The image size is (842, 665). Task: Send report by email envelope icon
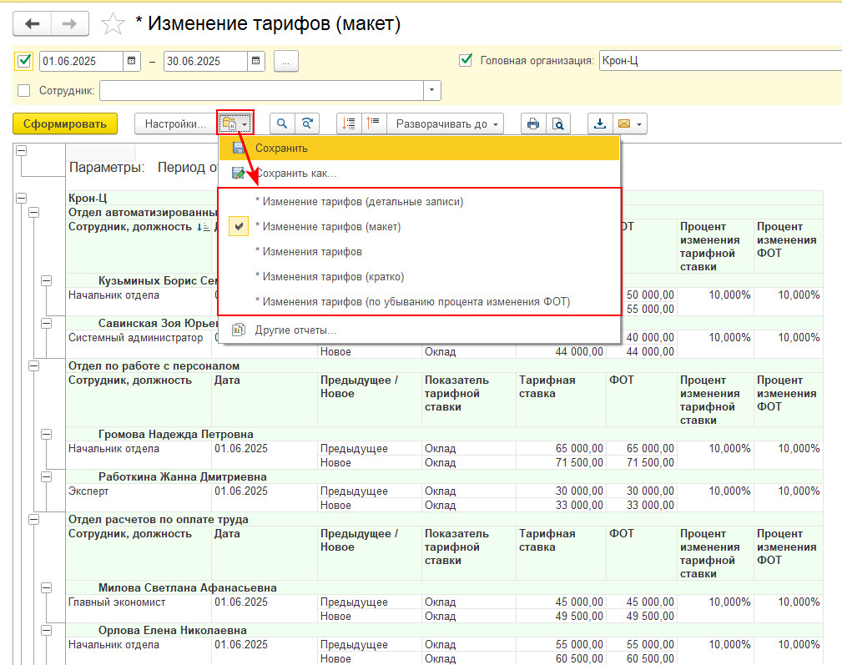click(624, 124)
